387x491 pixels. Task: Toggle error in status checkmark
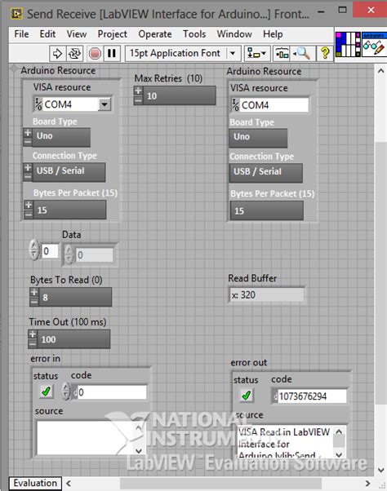[x=46, y=391]
